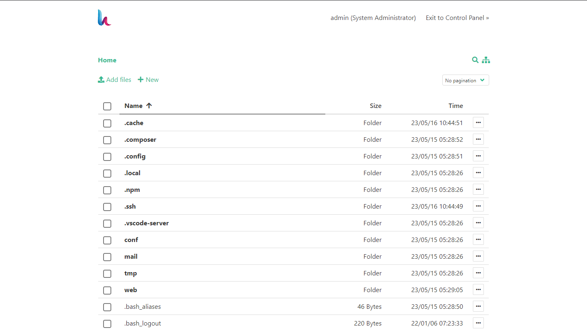587x330 pixels.
Task: Click the search magnifier icon
Action: click(475, 60)
